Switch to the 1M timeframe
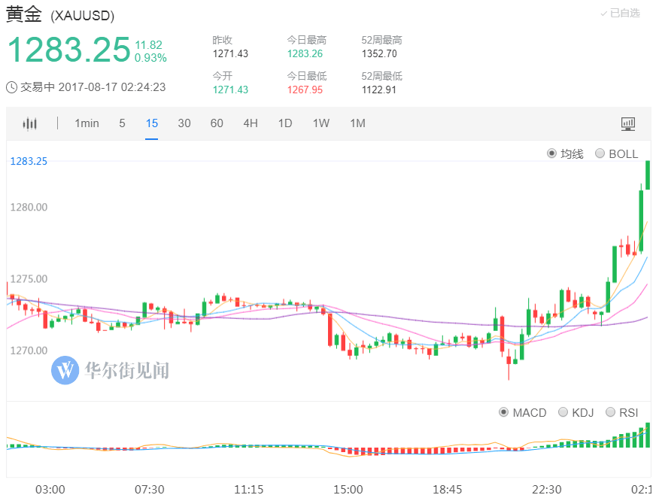Image resolution: width=656 pixels, height=498 pixels. [357, 123]
